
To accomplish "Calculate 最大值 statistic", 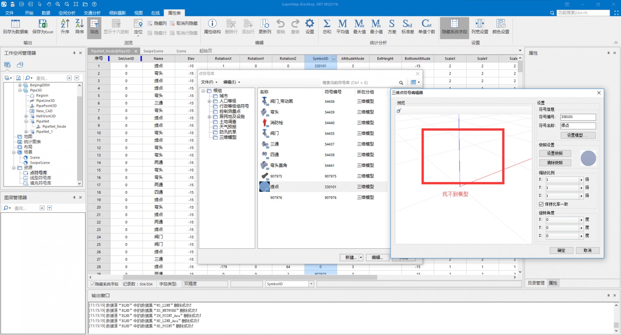I will (359, 27).
